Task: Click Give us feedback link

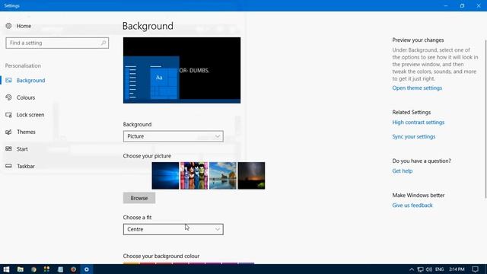Action: tap(412, 205)
